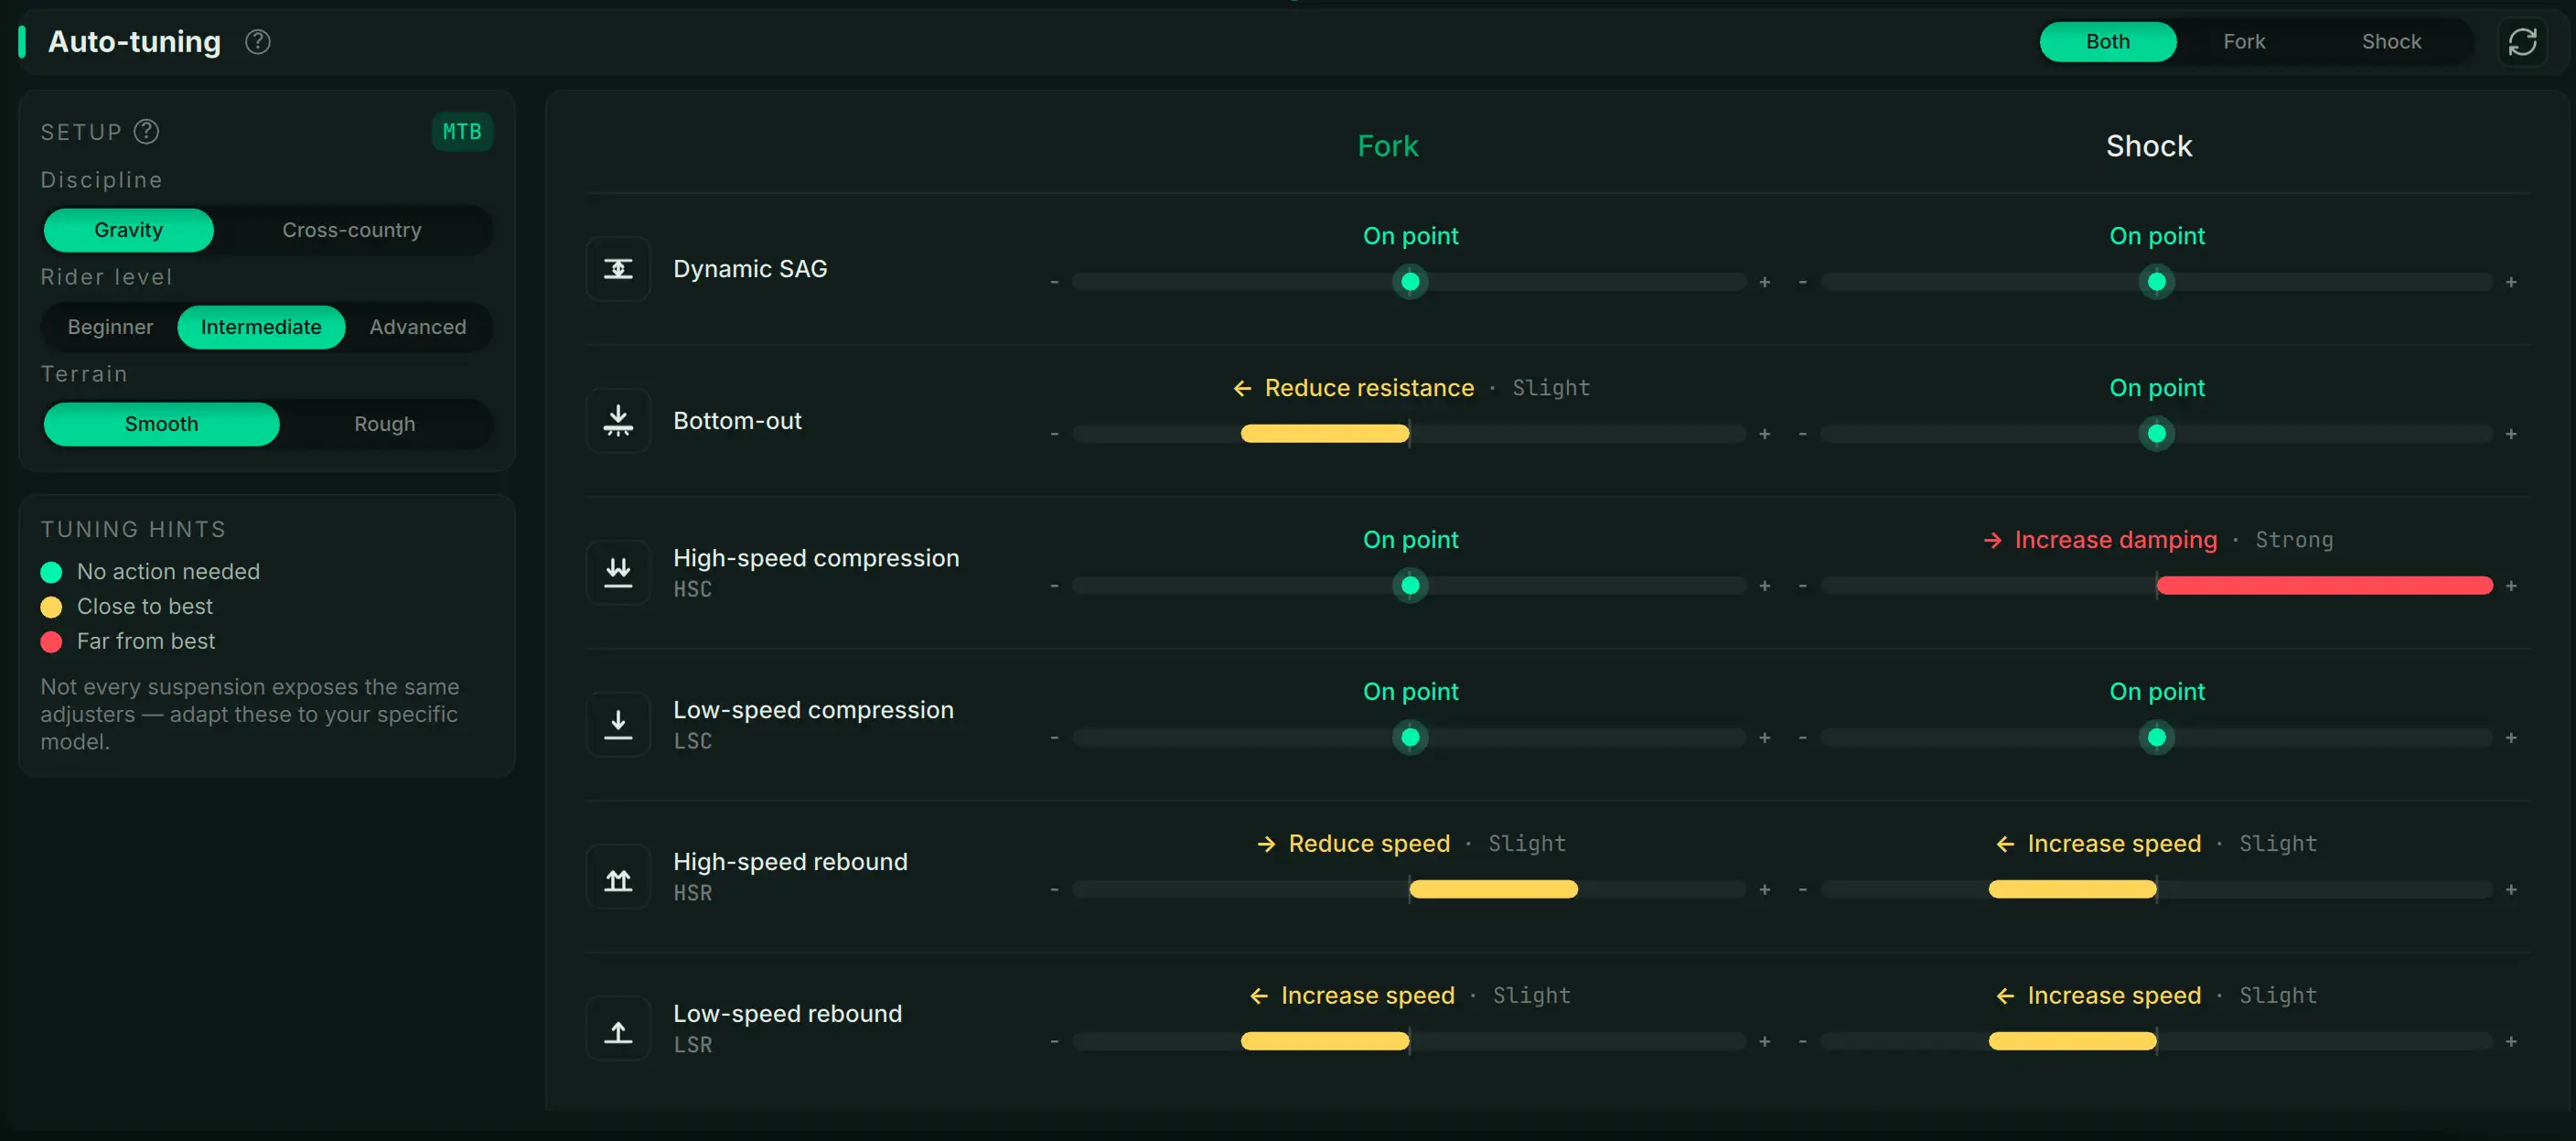2576x1141 pixels.
Task: Click the red Shock HSC damping bar
Action: (x=2324, y=586)
